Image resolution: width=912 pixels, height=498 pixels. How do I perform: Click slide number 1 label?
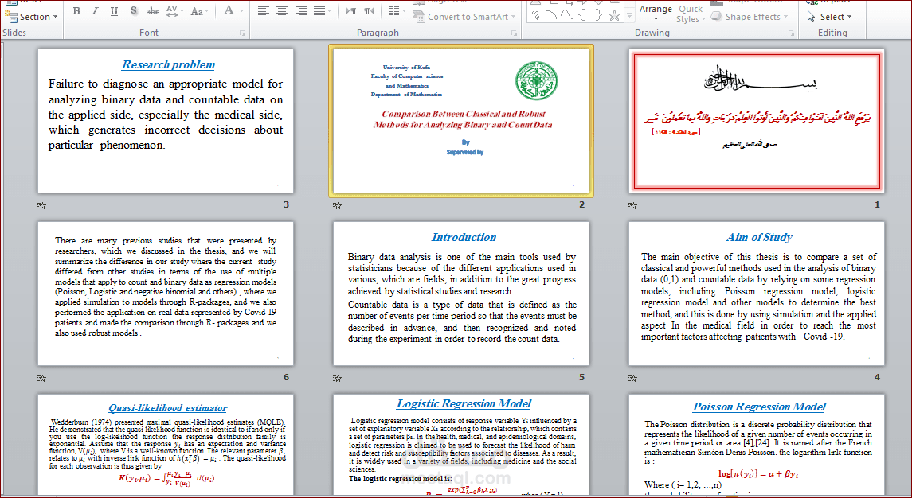tap(877, 204)
